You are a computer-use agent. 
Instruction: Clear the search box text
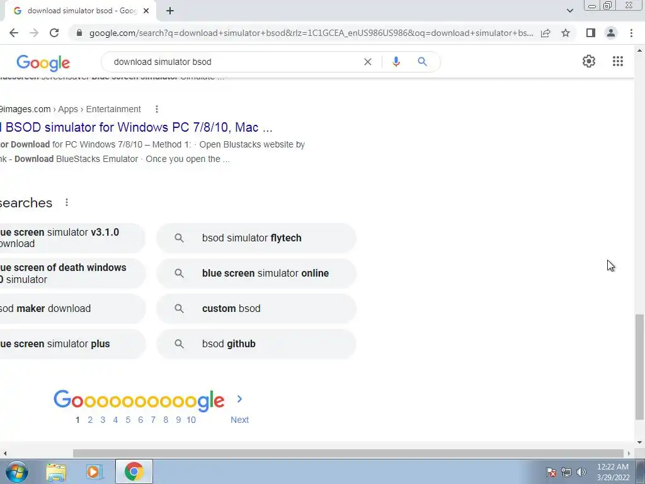pyautogui.click(x=368, y=62)
